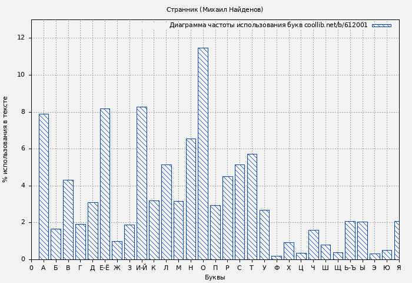
Task: Select the bar for letter А
Action: [x=44, y=186]
